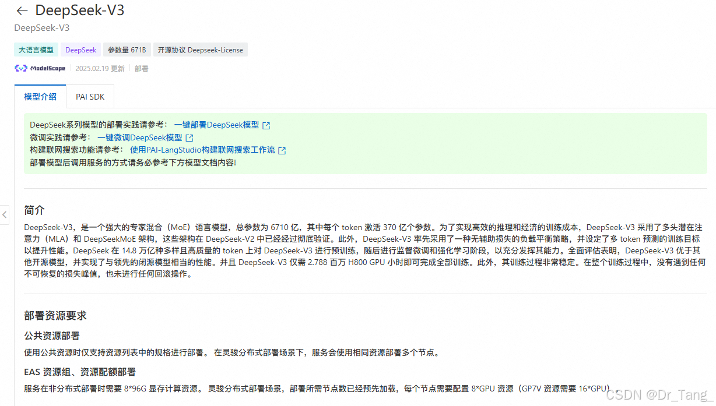
Task: Collapse the left sidebar with the chevron handle
Action: pyautogui.click(x=4, y=214)
